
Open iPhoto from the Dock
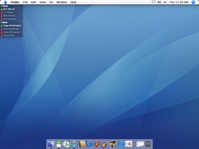click(113, 144)
